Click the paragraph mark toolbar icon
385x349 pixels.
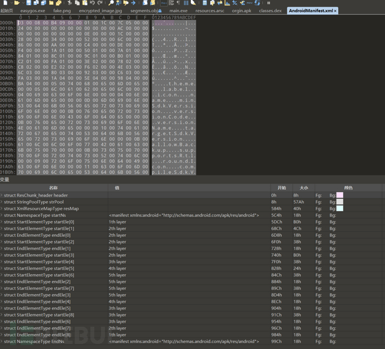(178, 3)
